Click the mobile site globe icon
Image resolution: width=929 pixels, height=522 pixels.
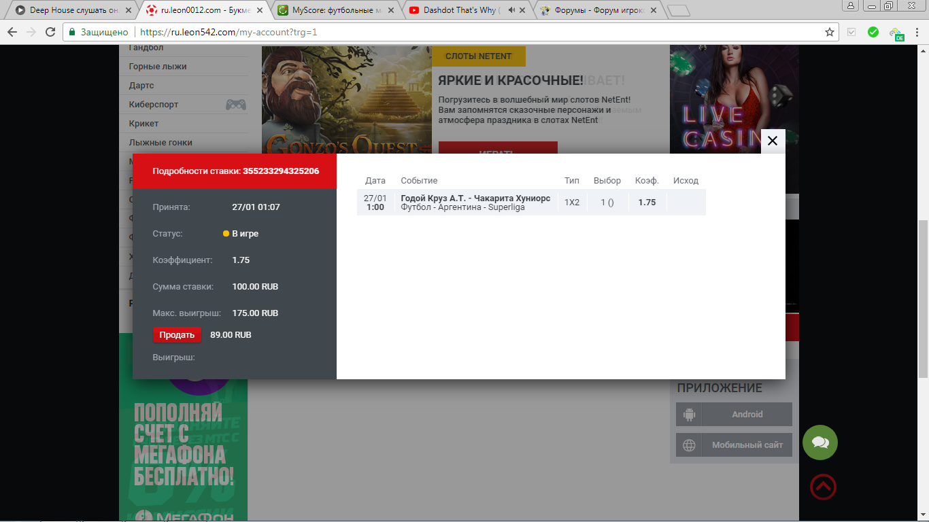(x=689, y=445)
